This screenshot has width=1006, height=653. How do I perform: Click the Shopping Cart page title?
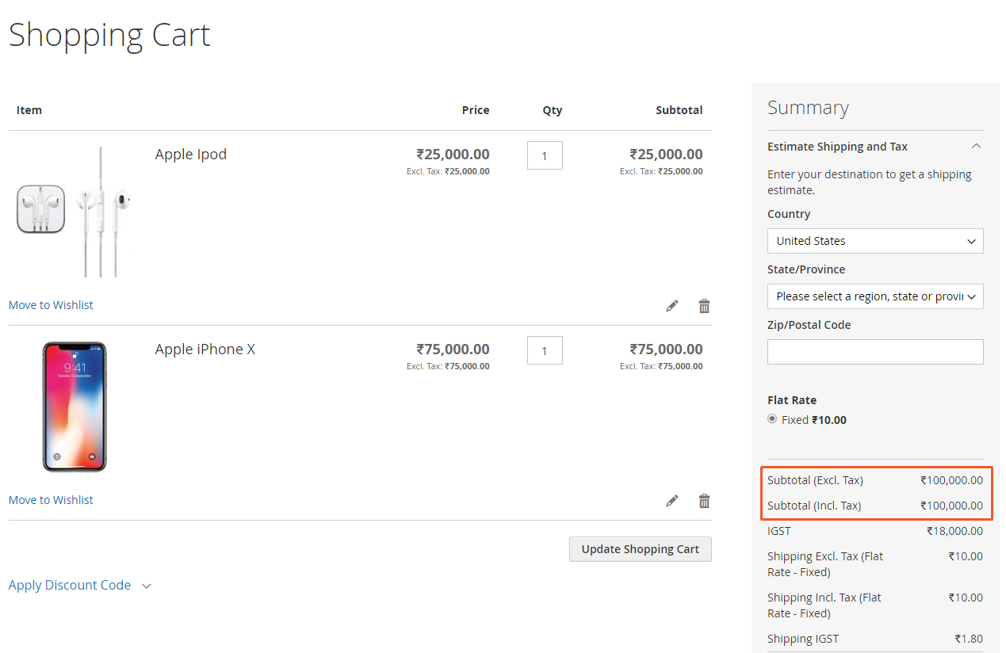click(109, 36)
